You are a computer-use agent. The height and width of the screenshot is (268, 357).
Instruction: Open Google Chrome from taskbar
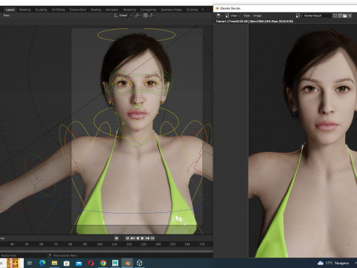pyautogui.click(x=103, y=263)
